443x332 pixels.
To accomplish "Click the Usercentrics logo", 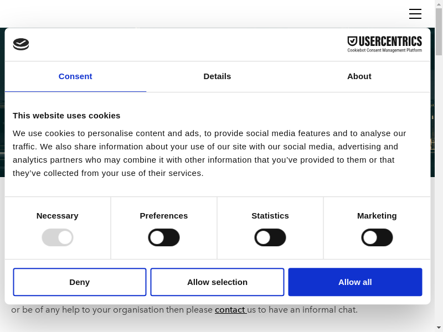I will [x=384, y=44].
